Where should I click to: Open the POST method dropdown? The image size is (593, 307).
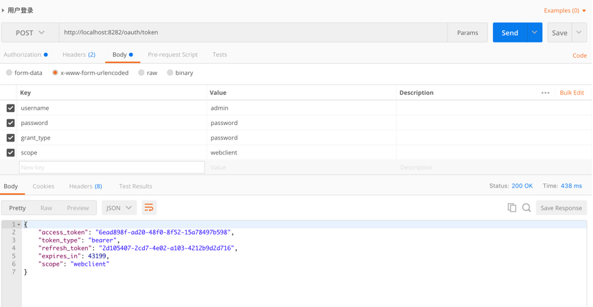pyautogui.click(x=30, y=32)
